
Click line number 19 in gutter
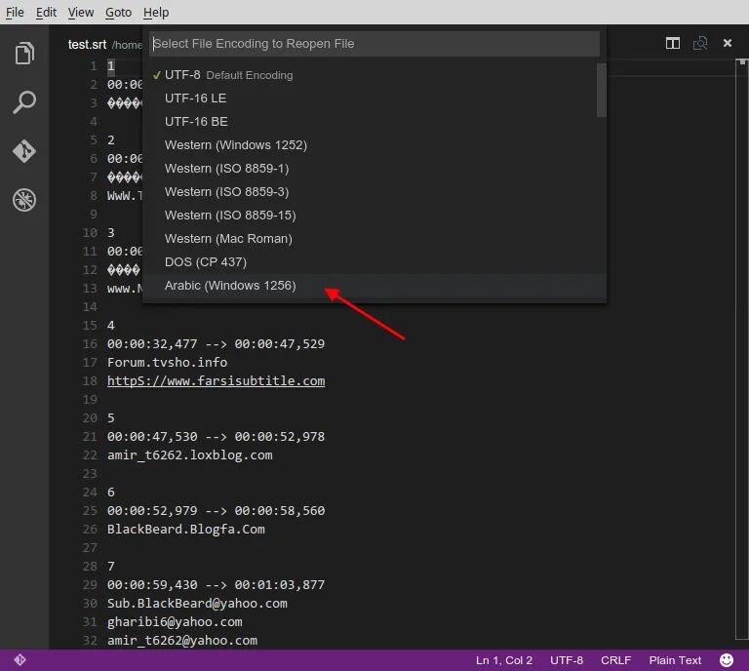[x=90, y=399]
